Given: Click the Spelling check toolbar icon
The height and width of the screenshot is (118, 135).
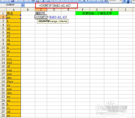Looking at the screenshot, I should pyautogui.click(x=33, y=1).
